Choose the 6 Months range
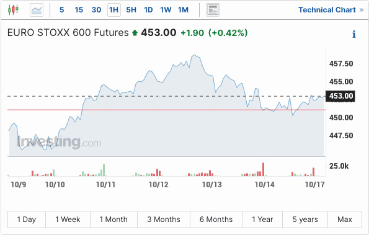The image size is (369, 235). [x=216, y=219]
